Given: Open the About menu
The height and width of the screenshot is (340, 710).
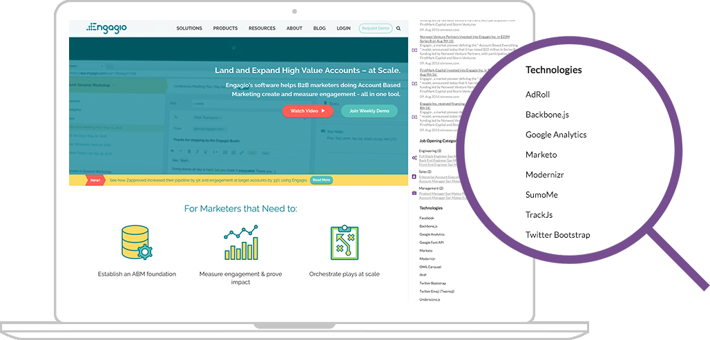Looking at the screenshot, I should tap(294, 28).
